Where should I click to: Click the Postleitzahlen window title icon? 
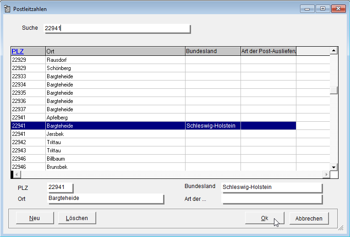tap(7, 9)
